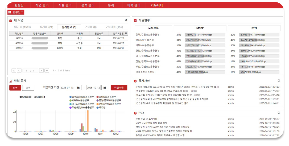Click the tall orange 10/10 chart bar
289x146 pixels.
coord(88,121)
